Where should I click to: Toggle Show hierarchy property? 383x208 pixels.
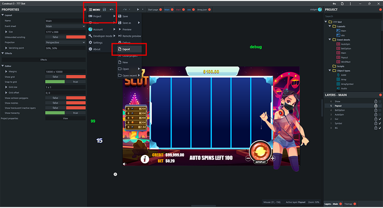(x=66, y=113)
